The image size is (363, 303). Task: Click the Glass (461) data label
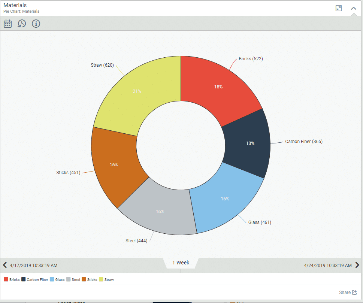(260, 222)
